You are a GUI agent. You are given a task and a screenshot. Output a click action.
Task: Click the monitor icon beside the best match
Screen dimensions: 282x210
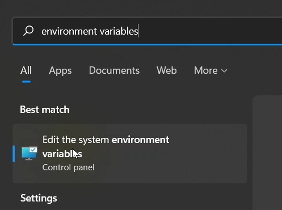30,153
